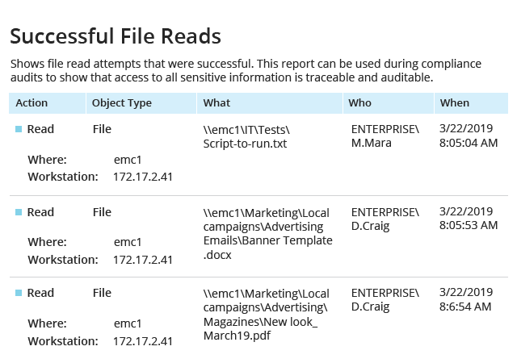Select the Banner Template .docx file path
The image size is (517, 363).
267,234
